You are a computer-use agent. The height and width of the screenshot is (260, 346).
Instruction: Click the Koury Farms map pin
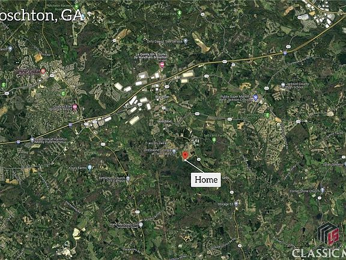[90, 167]
